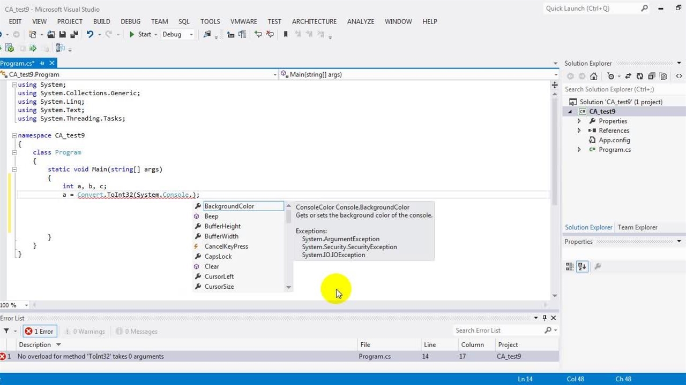Open App.config in Solution Explorer
Screen dimensions: 686x385
[x=614, y=140]
